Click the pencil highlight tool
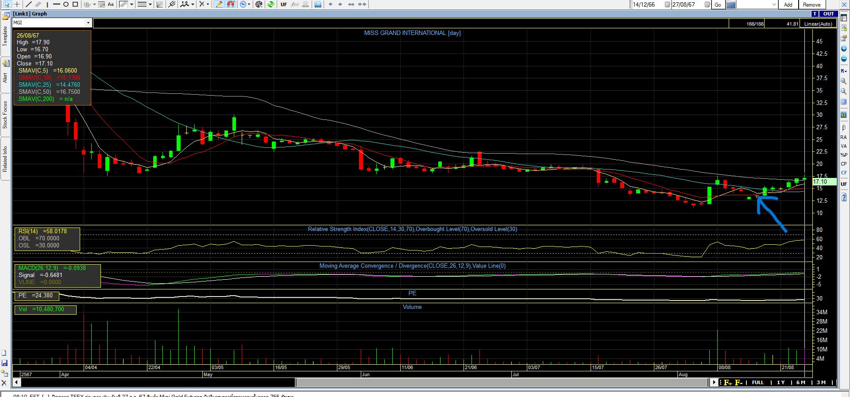 tap(219, 4)
